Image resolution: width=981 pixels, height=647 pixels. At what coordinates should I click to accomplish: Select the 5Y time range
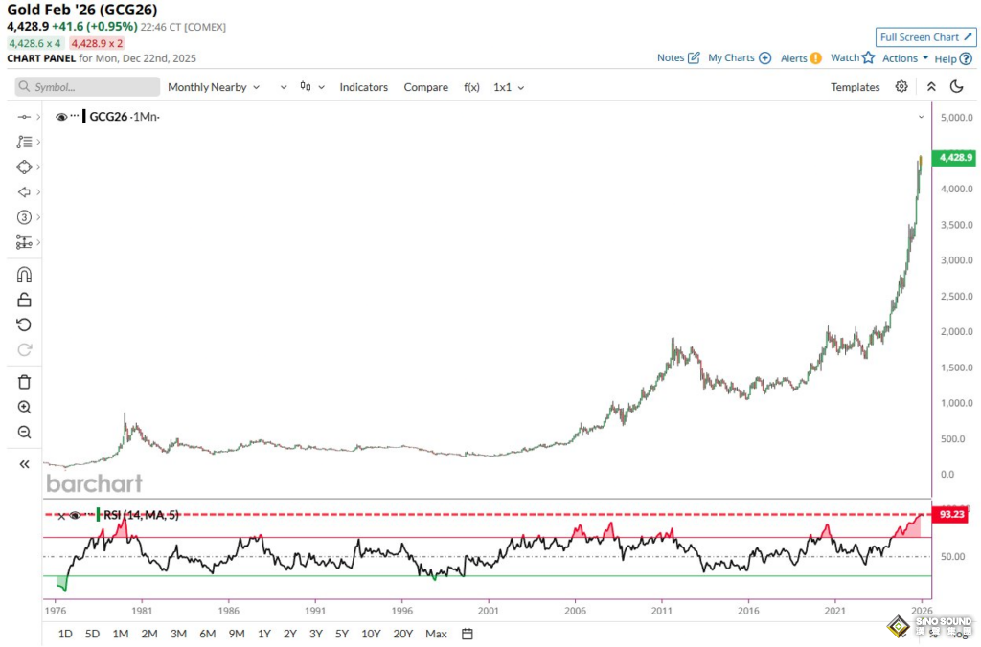click(x=343, y=634)
